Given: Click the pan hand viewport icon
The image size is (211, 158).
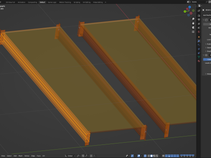Looking at the screenshot, I should 193,23.
